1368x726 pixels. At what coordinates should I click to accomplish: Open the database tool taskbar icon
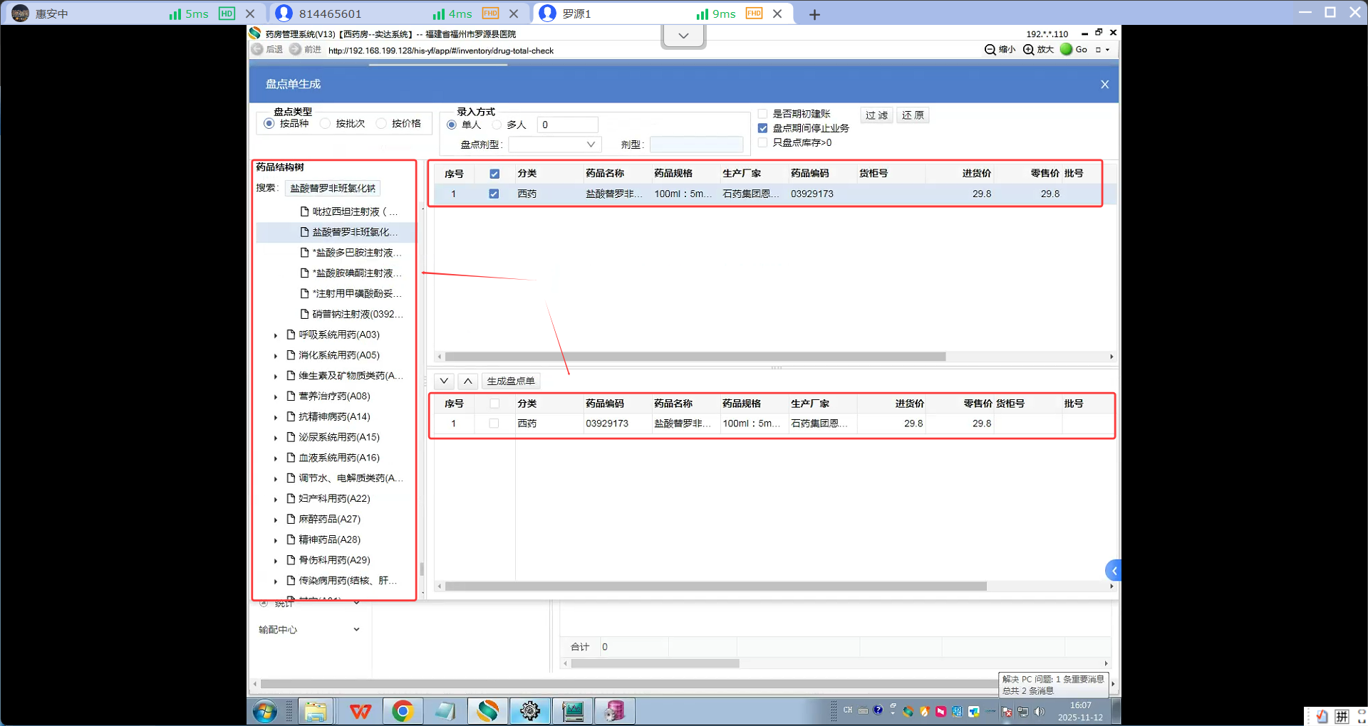pyautogui.click(x=615, y=711)
